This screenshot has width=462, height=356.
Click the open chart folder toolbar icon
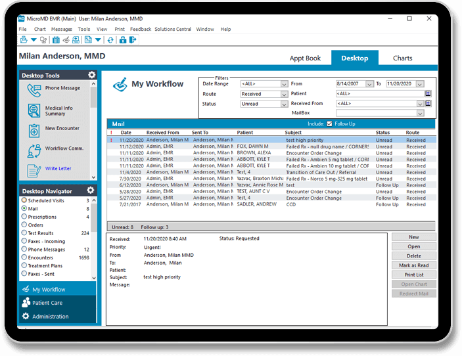[x=24, y=40]
